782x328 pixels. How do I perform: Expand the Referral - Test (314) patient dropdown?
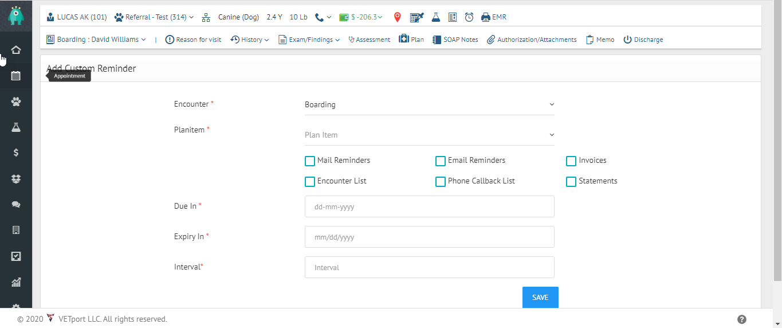[154, 17]
